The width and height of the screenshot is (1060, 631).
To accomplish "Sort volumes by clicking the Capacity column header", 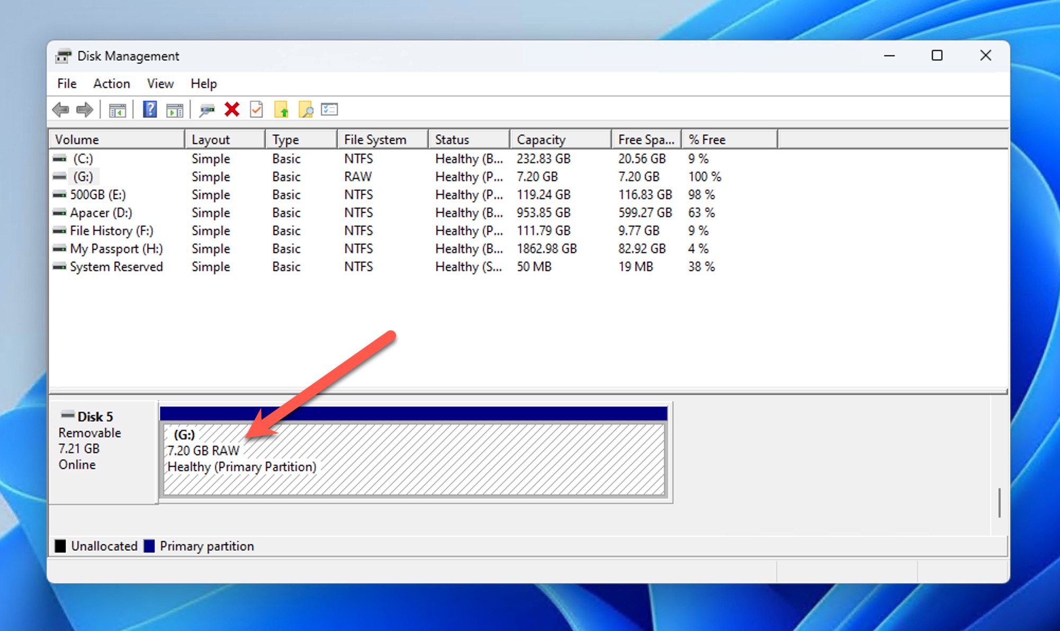I will click(x=541, y=139).
